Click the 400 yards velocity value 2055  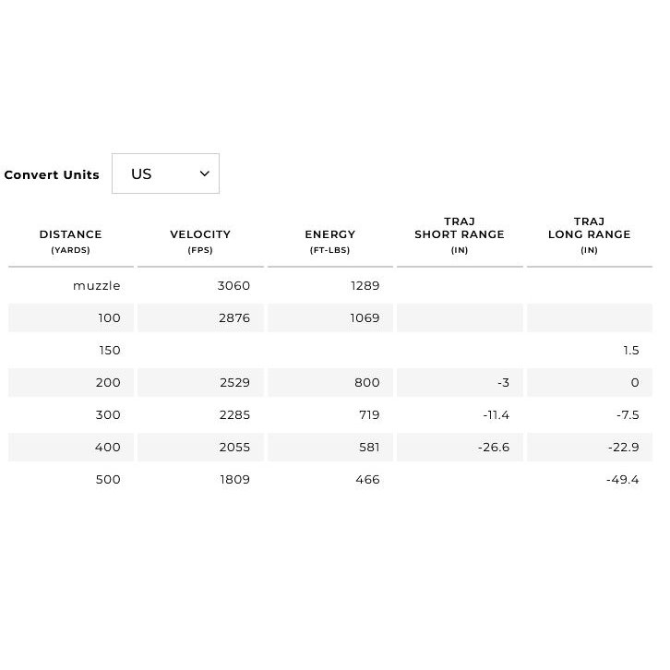tap(234, 447)
